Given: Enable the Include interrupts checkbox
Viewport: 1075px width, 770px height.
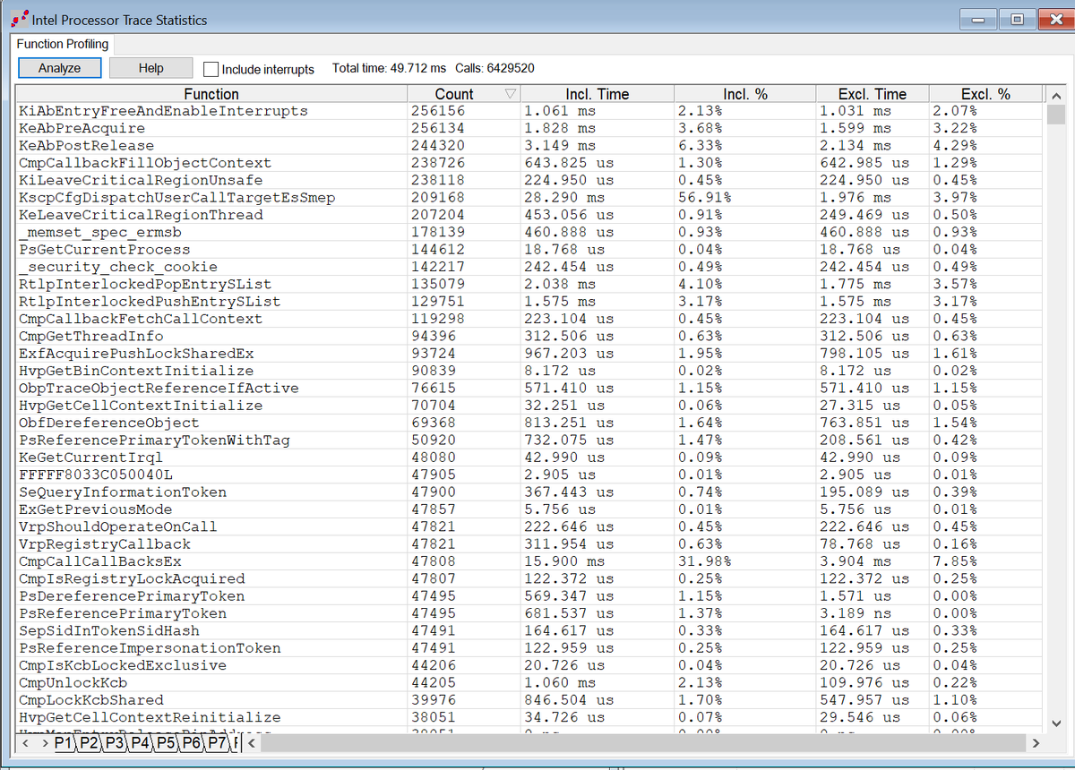Looking at the screenshot, I should click(211, 69).
